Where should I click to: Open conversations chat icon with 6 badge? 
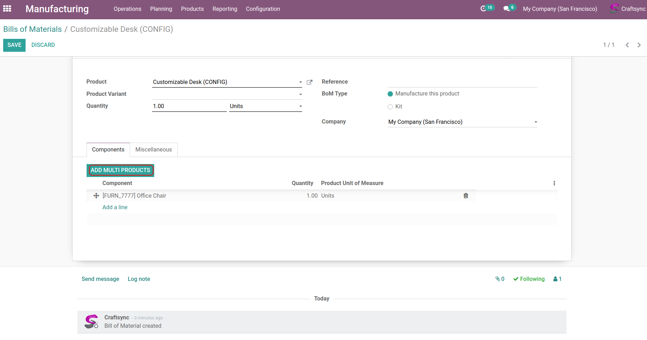pos(506,9)
